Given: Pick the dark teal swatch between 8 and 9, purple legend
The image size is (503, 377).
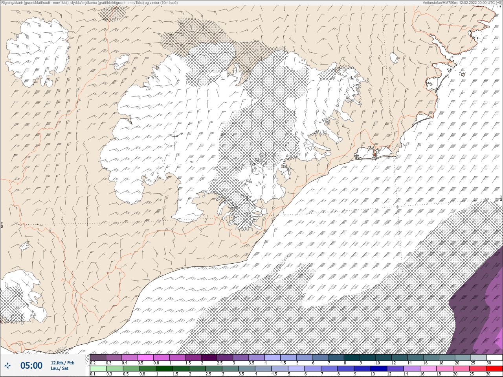Looking at the screenshot, I should 352,357.
